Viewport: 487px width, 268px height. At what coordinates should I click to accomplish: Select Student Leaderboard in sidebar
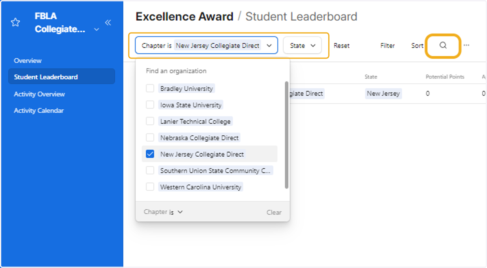click(x=62, y=77)
